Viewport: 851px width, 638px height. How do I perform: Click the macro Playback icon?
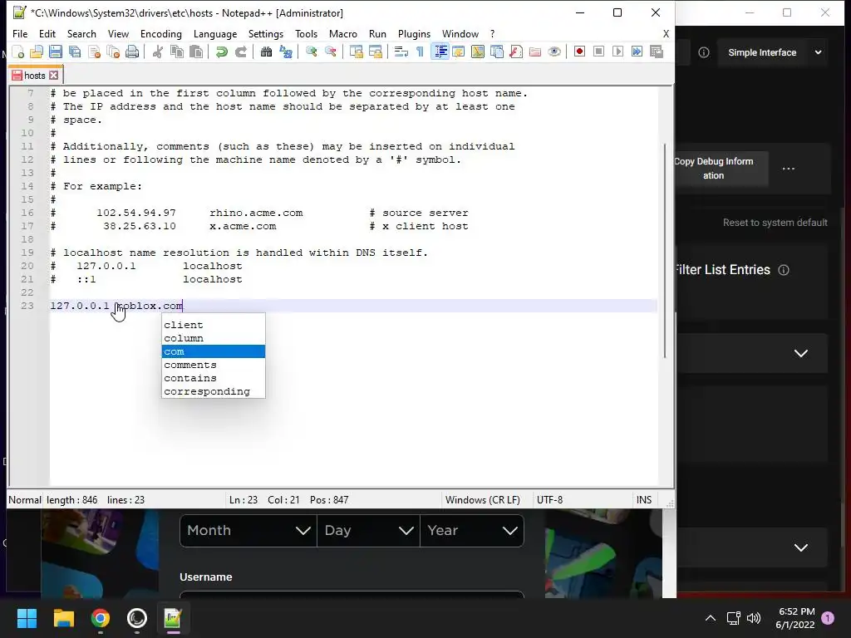(x=617, y=52)
